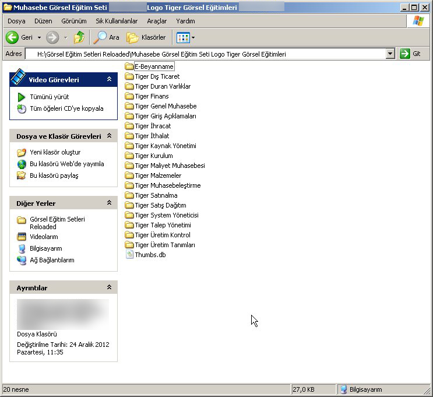
Task: Open Bilgisayarım in Diğer Yerler
Action: [x=46, y=248]
